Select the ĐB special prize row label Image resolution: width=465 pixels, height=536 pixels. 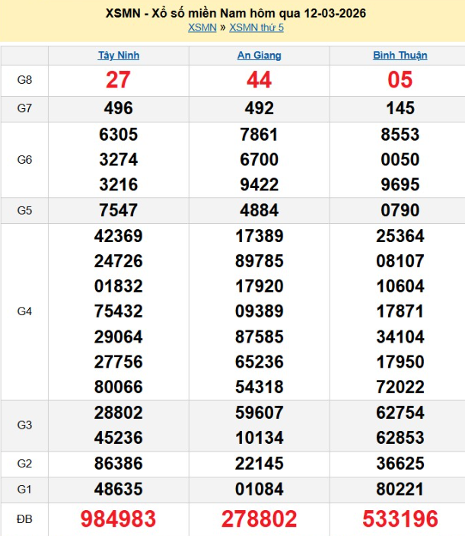(x=24, y=519)
